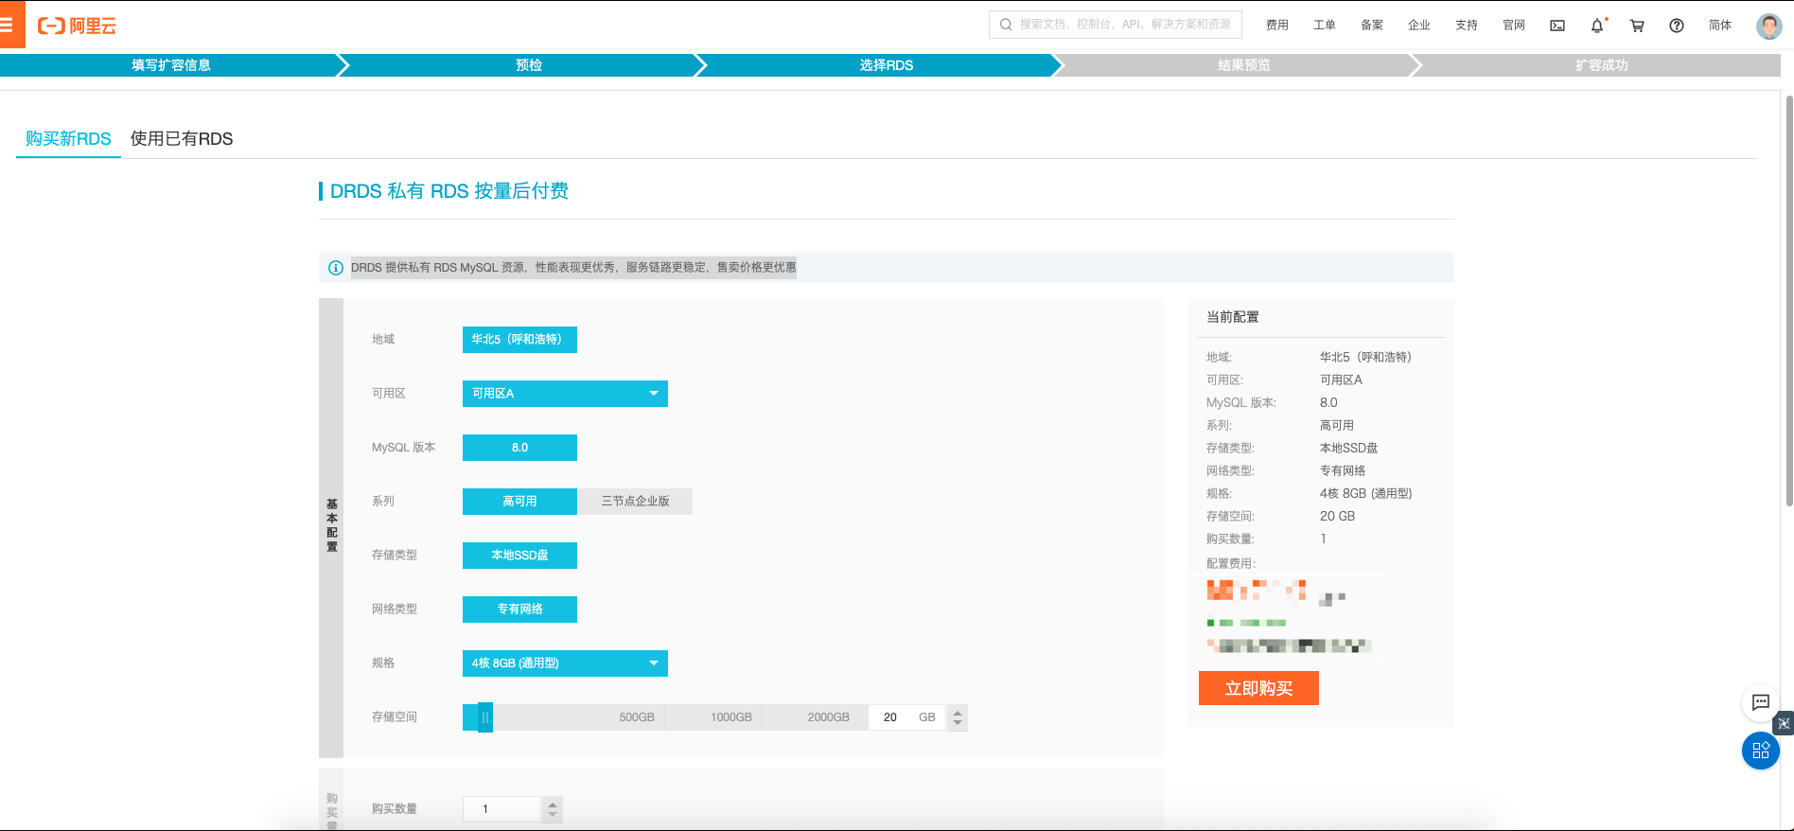The height and width of the screenshot is (831, 1794).
Task: Open the 4核 8GB (通用型) spec dropdown
Action: pyautogui.click(x=565, y=663)
